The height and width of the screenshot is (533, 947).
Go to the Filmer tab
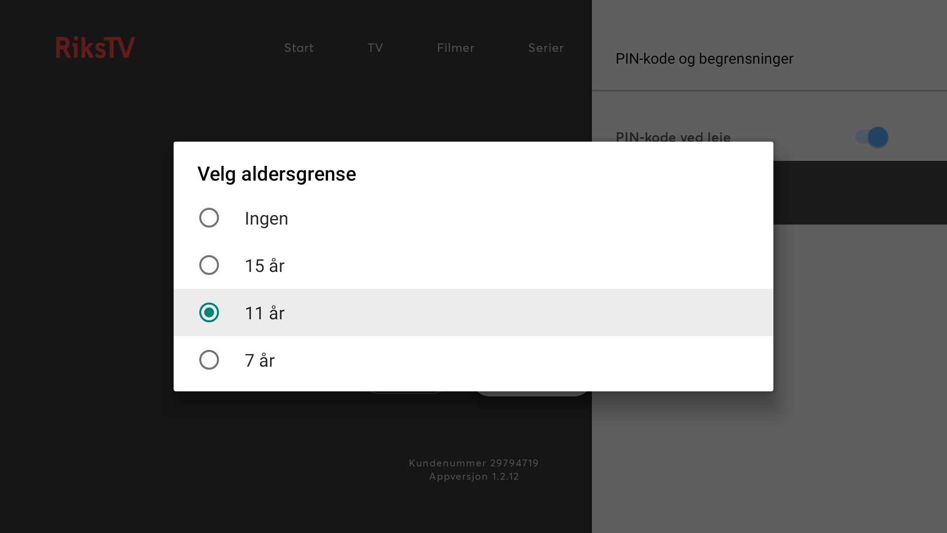tap(456, 48)
